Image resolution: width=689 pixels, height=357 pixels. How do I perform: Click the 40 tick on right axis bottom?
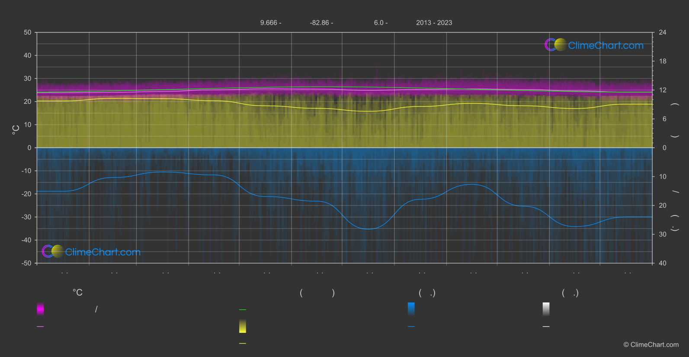(x=662, y=263)
